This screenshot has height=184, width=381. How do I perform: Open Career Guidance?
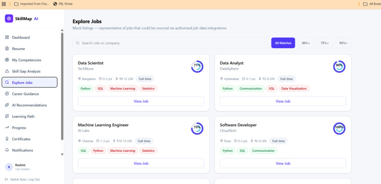pos(30,94)
